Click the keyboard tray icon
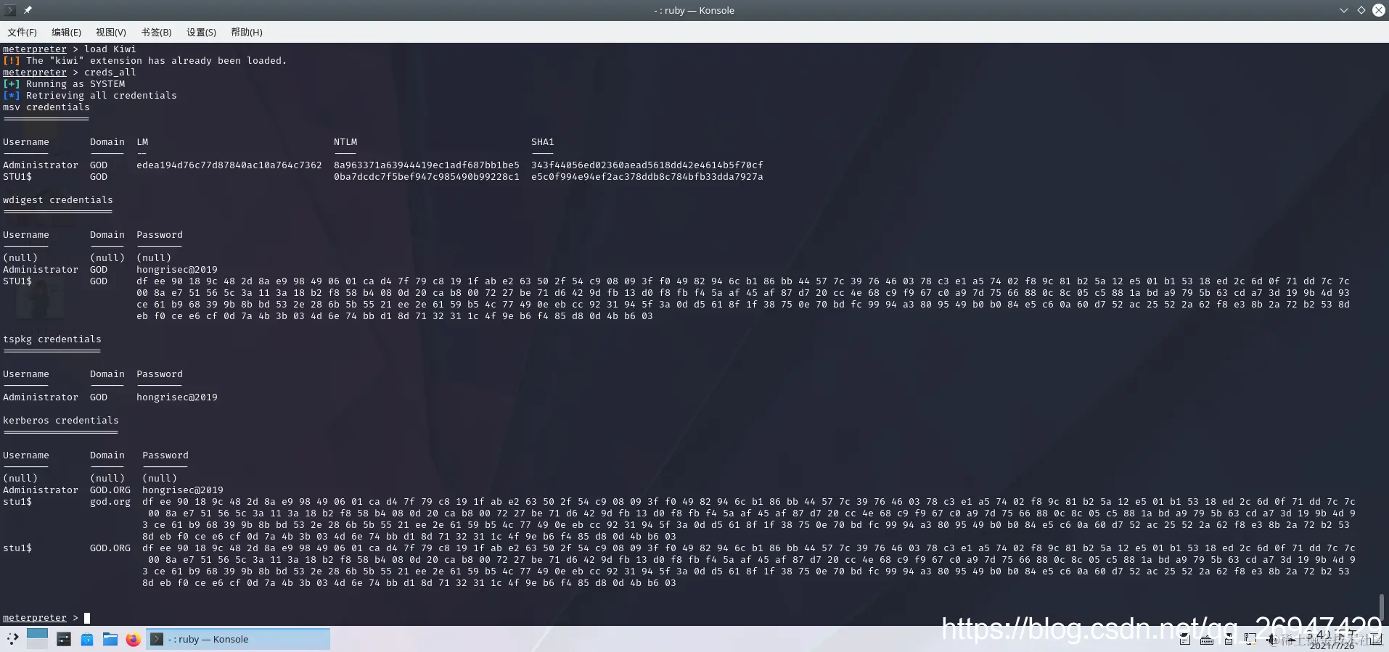 [1207, 640]
